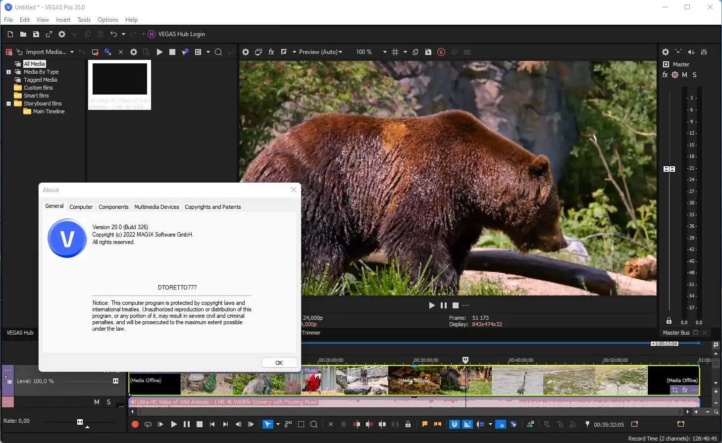Switch to the Components tab

(113, 207)
